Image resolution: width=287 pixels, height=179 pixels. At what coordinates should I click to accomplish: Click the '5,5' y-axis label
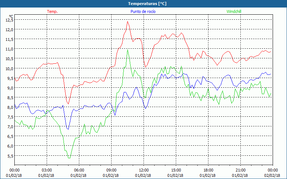click(x=10, y=156)
